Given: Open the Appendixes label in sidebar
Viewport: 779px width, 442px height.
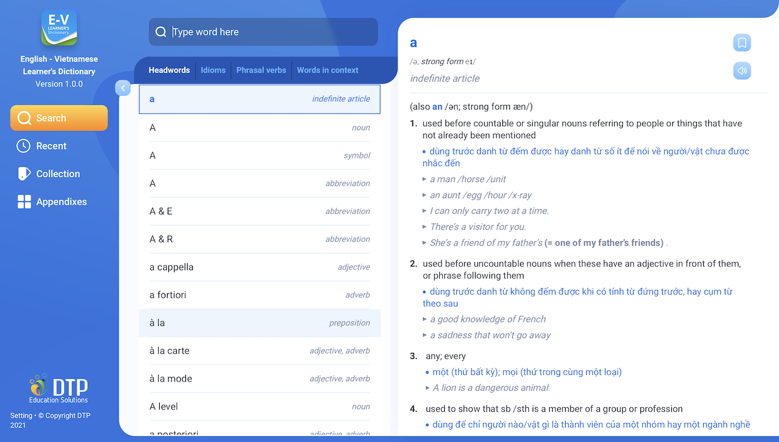Looking at the screenshot, I should (x=62, y=202).
